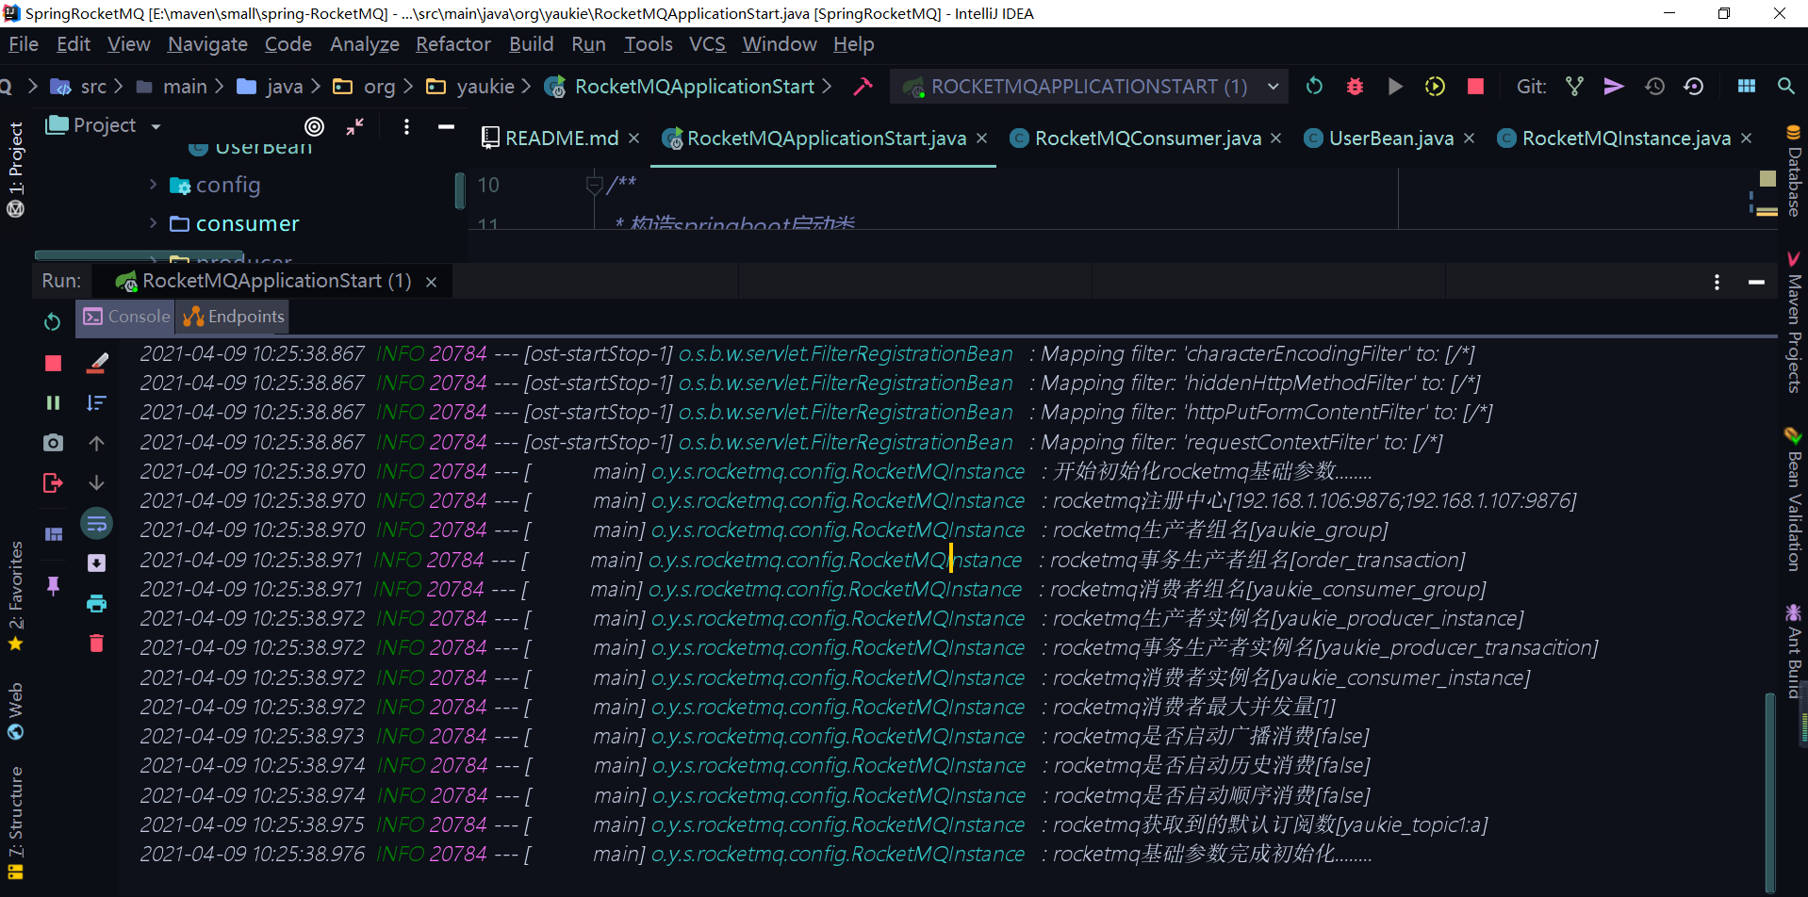
Task: Click the red Exit icon in the Run panel
Action: (53, 483)
